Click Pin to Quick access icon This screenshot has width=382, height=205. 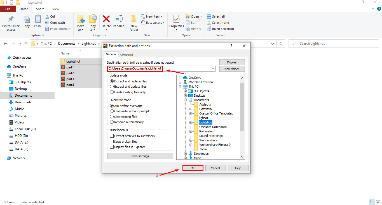pyautogui.click(x=11, y=19)
